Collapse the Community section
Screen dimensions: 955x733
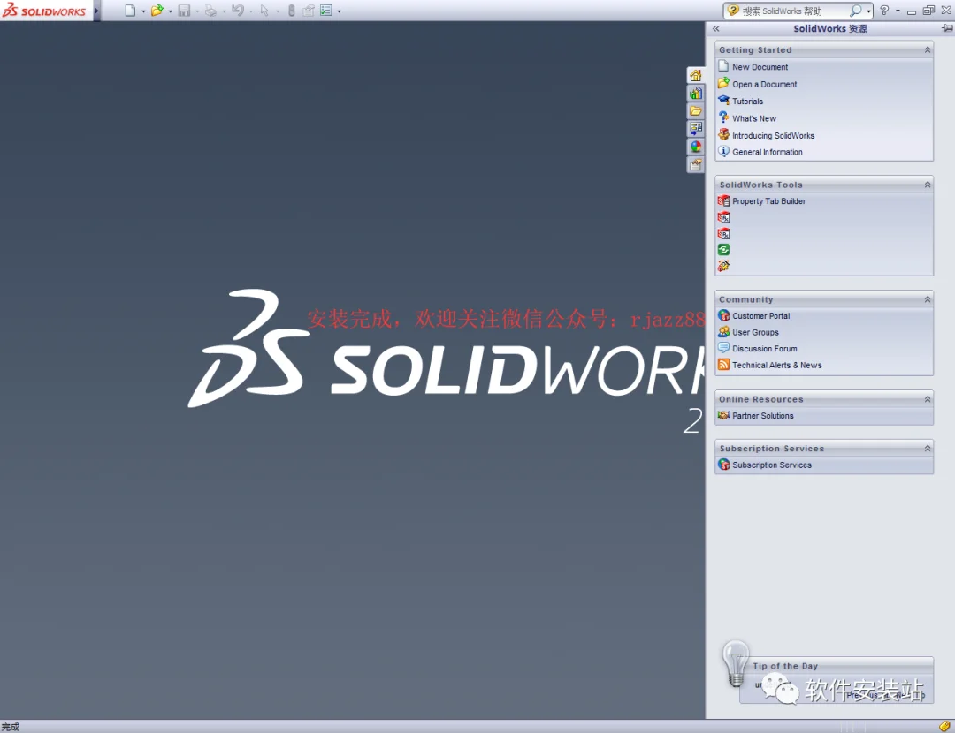click(927, 299)
